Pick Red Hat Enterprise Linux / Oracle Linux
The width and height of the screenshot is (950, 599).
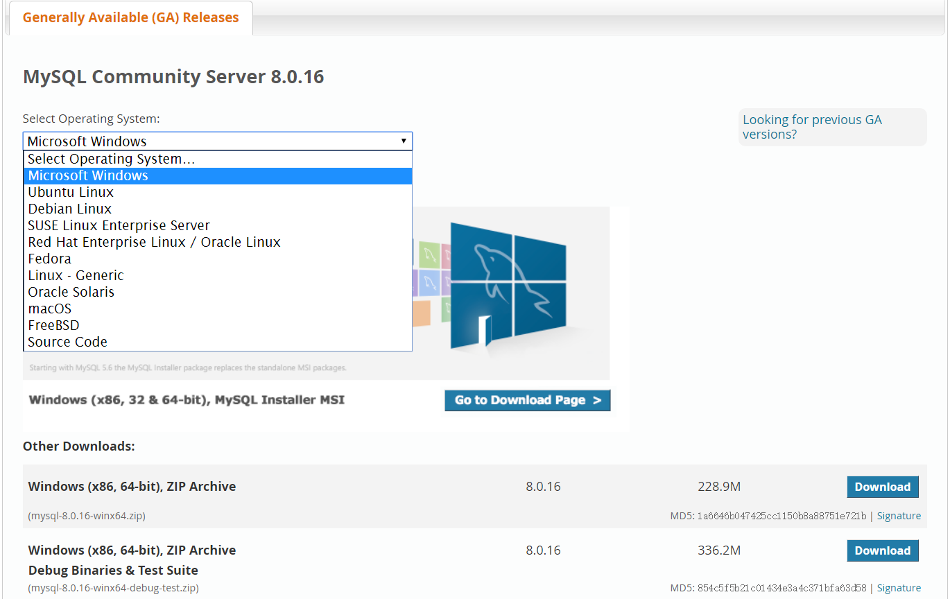[x=218, y=242]
